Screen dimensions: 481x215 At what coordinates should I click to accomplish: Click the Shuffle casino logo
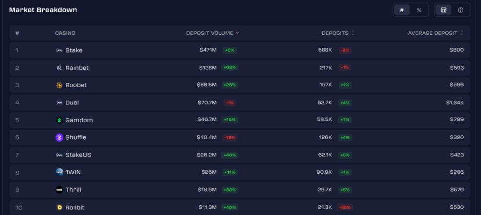tap(59, 138)
